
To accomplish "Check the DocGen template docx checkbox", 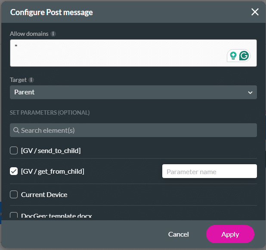I will pos(14,216).
